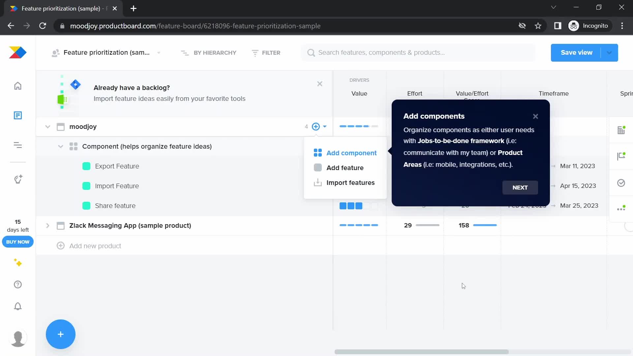The height and width of the screenshot is (356, 633).
Task: Select Add feature menu item
Action: (339, 168)
